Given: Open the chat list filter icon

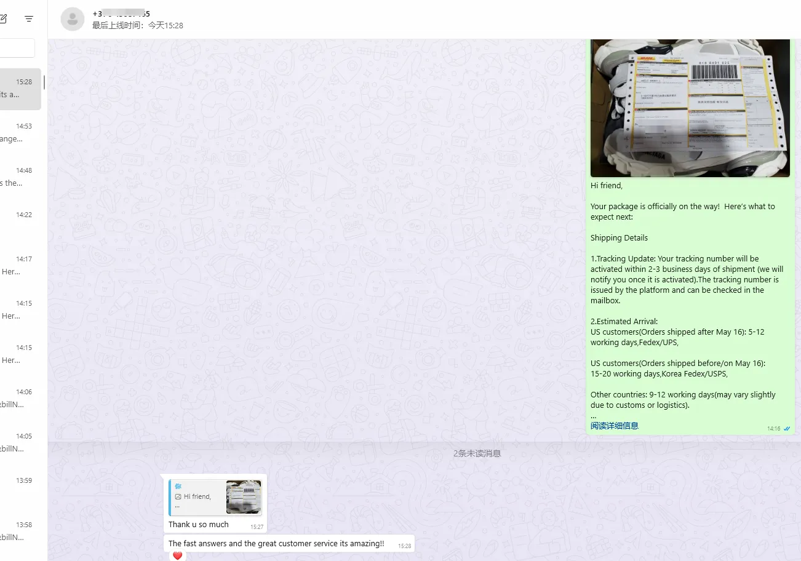Looking at the screenshot, I should tap(29, 19).
